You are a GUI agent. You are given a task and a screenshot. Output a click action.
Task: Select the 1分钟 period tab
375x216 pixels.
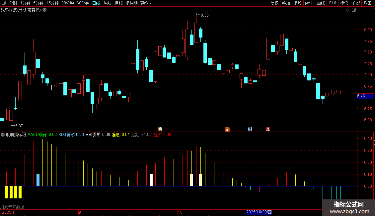coord(25,3)
